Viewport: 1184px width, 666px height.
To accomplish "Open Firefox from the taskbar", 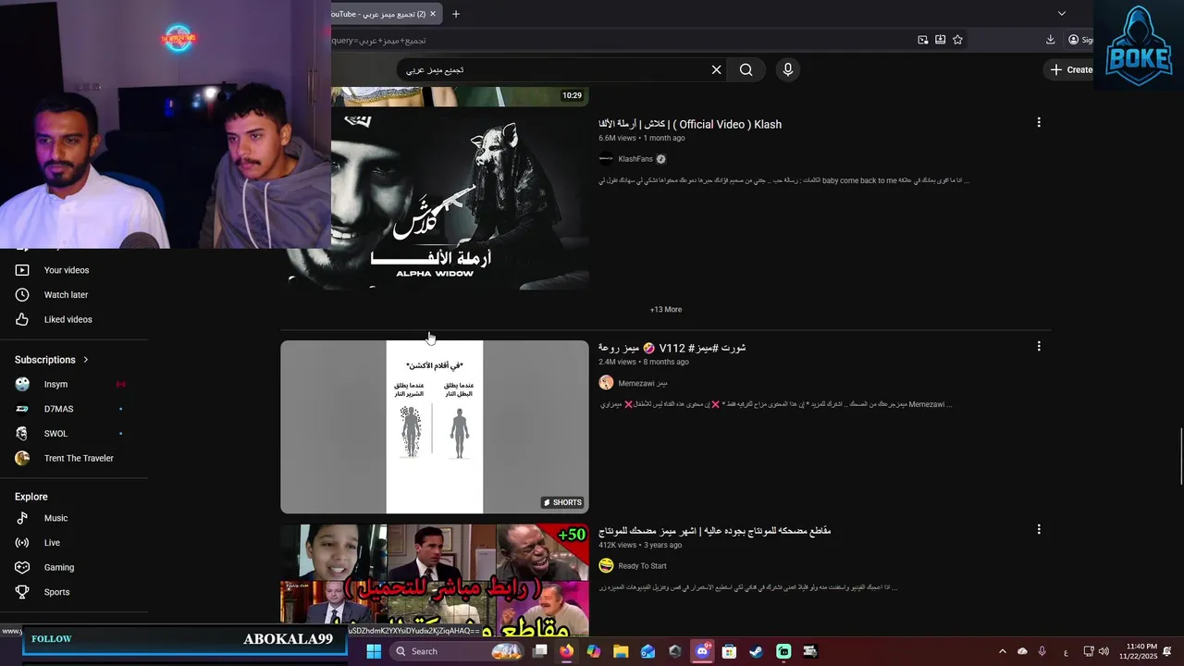I will pos(566,651).
